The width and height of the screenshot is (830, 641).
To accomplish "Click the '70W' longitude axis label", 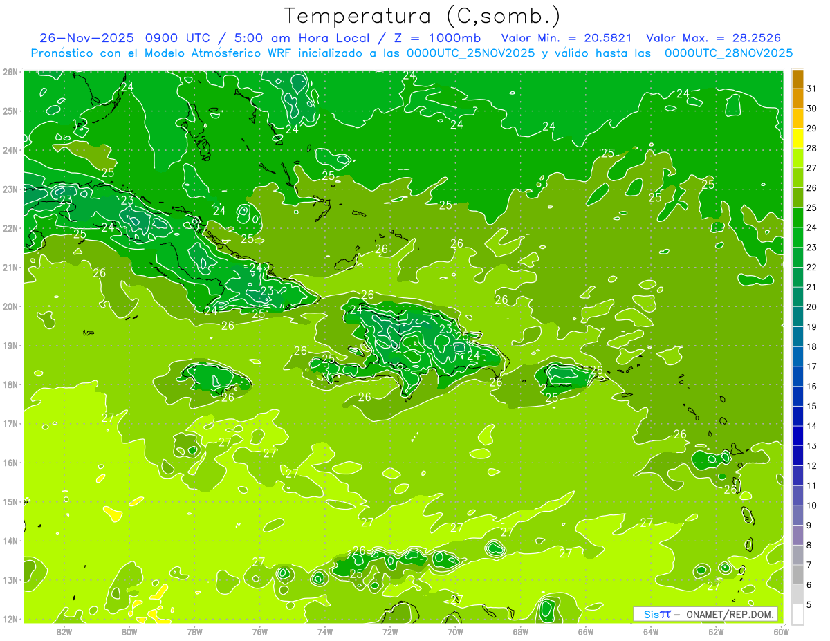I will 455,631.
